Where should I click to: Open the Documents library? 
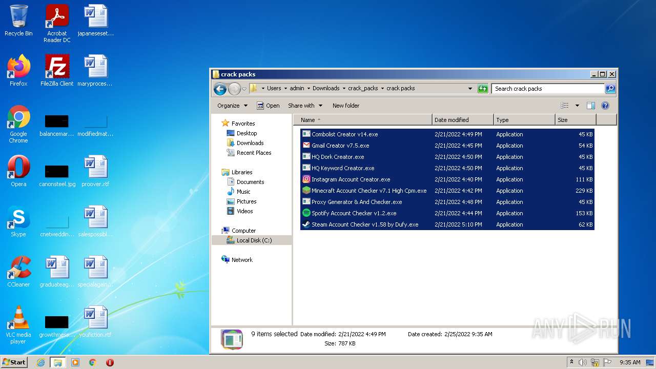250,182
